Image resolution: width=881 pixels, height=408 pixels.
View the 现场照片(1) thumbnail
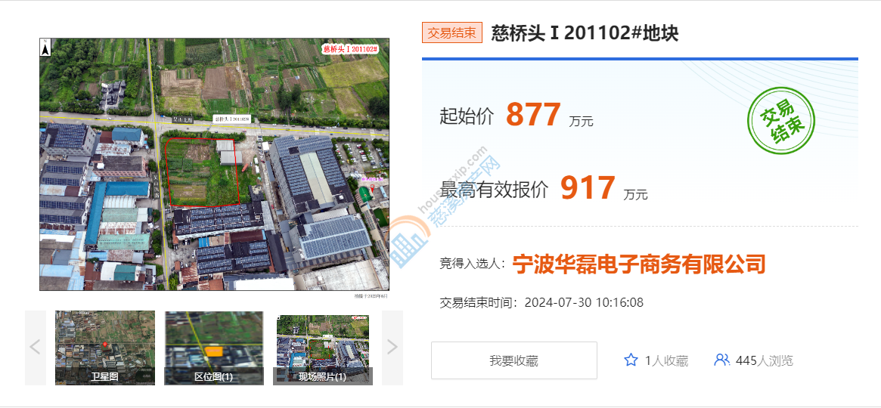pos(322,348)
